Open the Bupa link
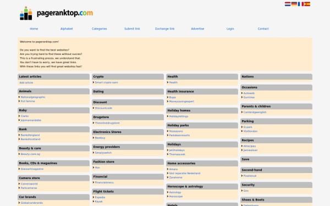 click(172, 97)
